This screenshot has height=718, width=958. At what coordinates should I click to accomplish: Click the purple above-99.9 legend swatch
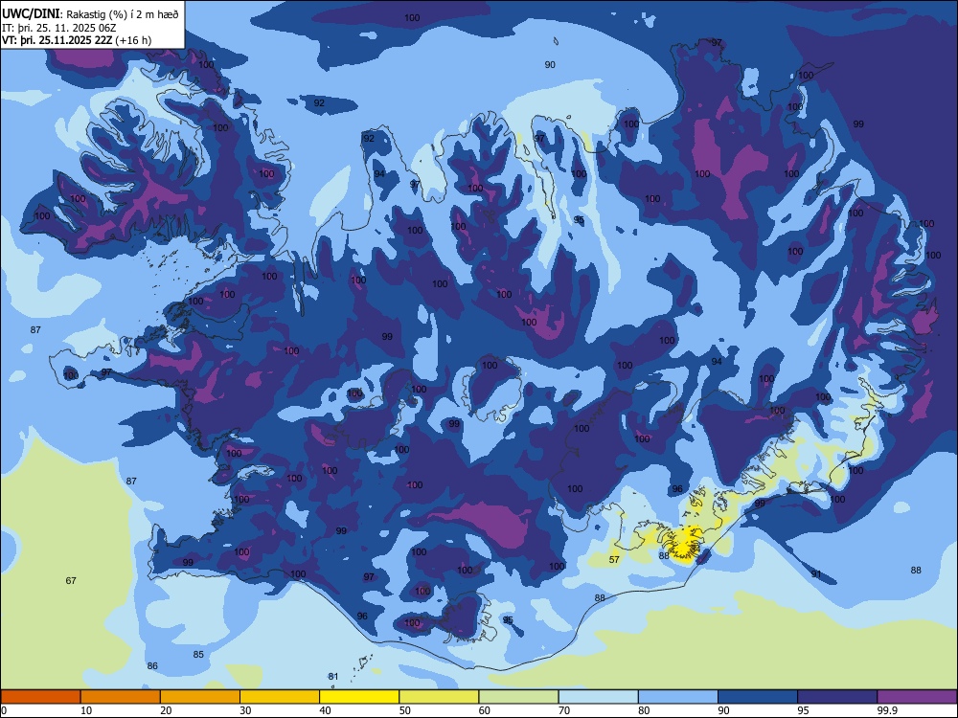[x=917, y=697]
